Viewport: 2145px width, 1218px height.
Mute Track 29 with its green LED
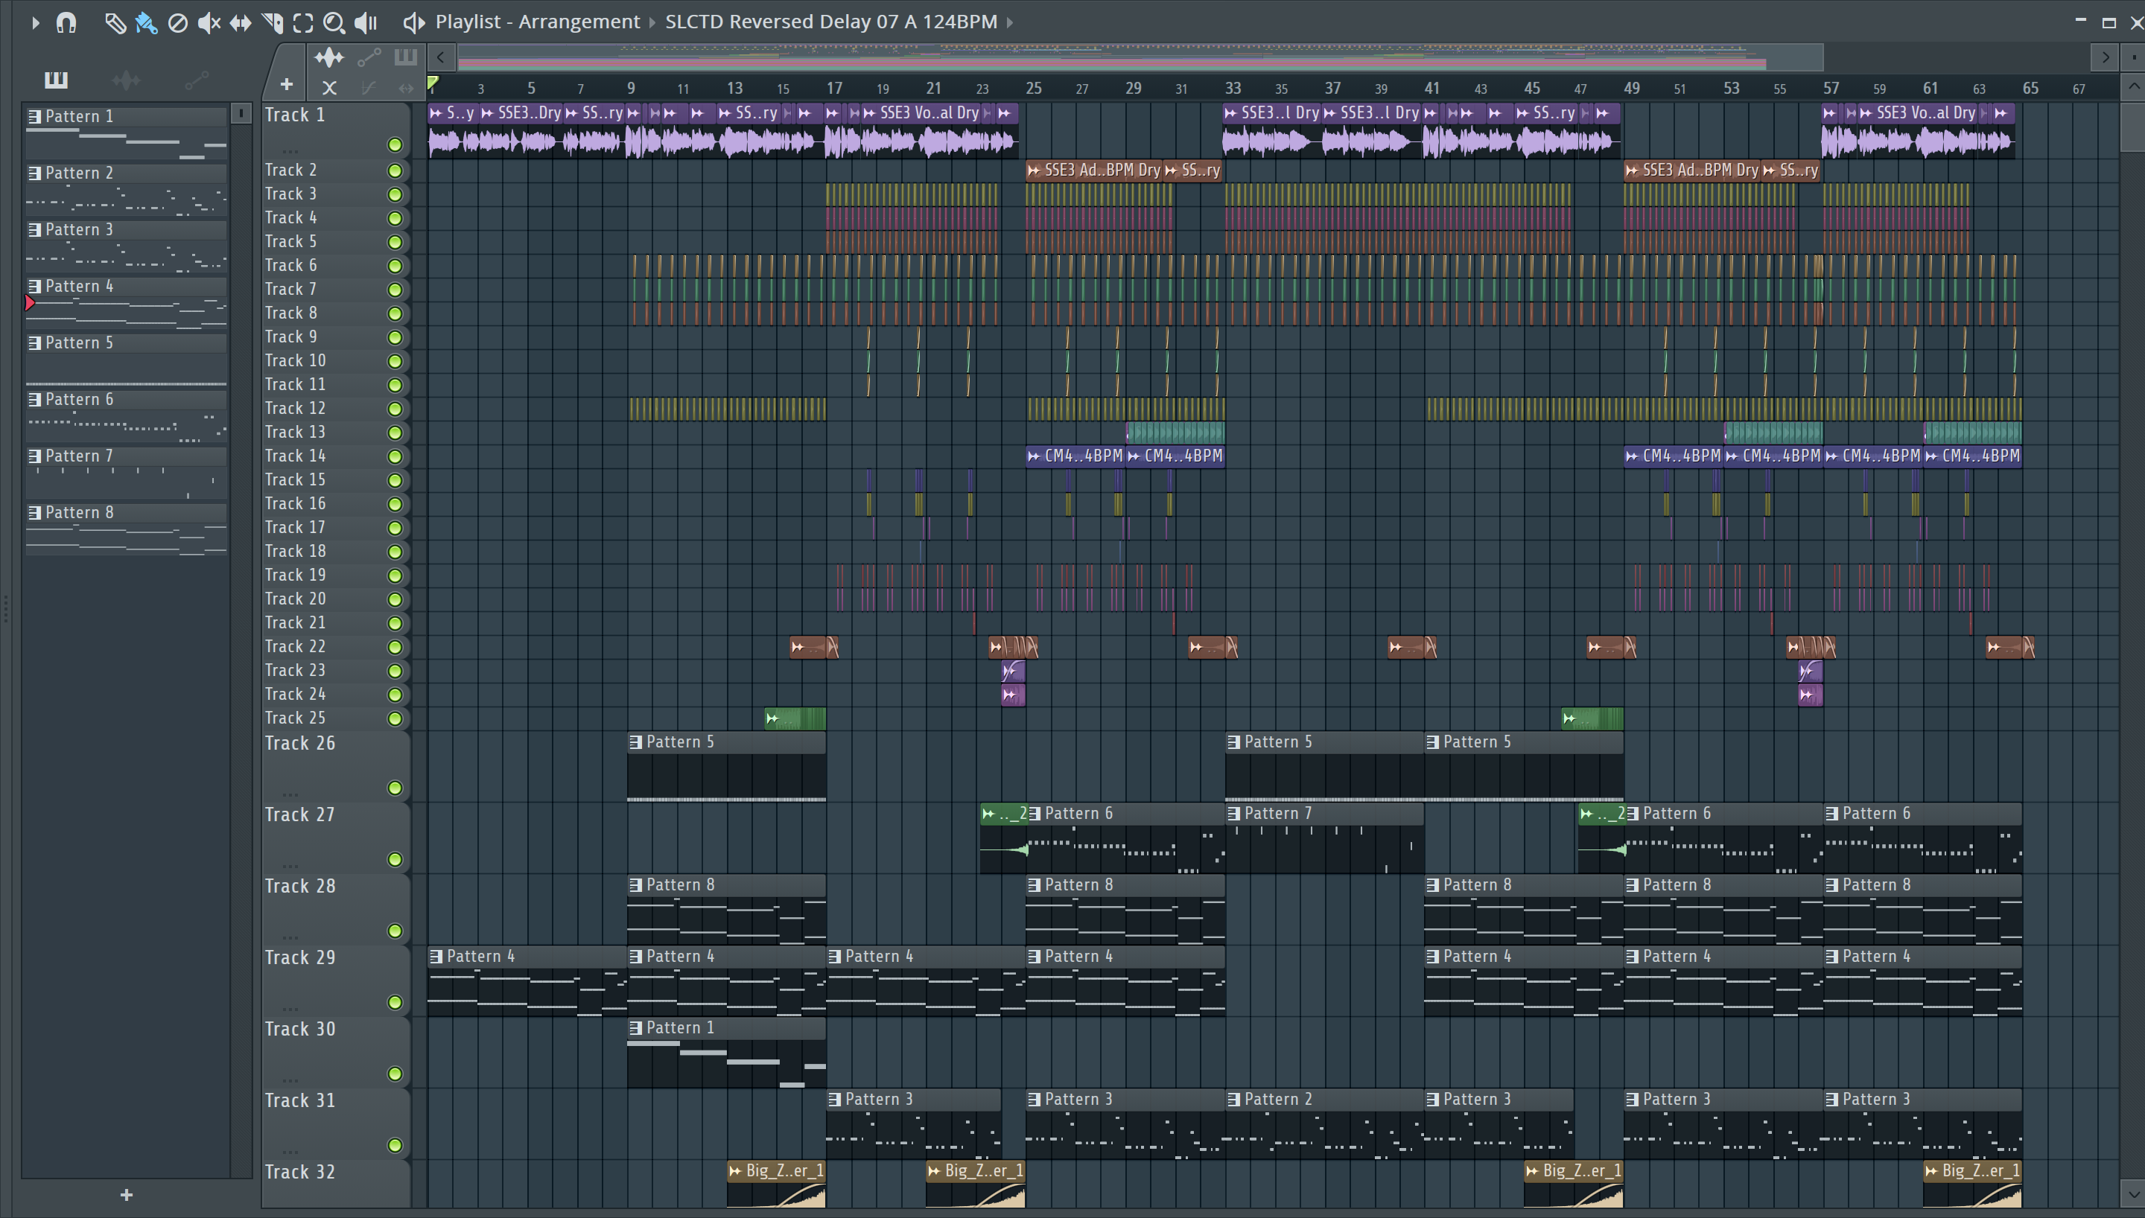click(395, 1002)
